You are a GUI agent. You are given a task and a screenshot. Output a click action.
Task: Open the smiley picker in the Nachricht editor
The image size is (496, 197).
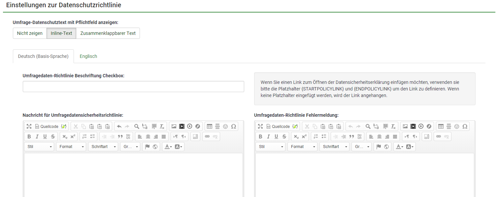click(225, 126)
